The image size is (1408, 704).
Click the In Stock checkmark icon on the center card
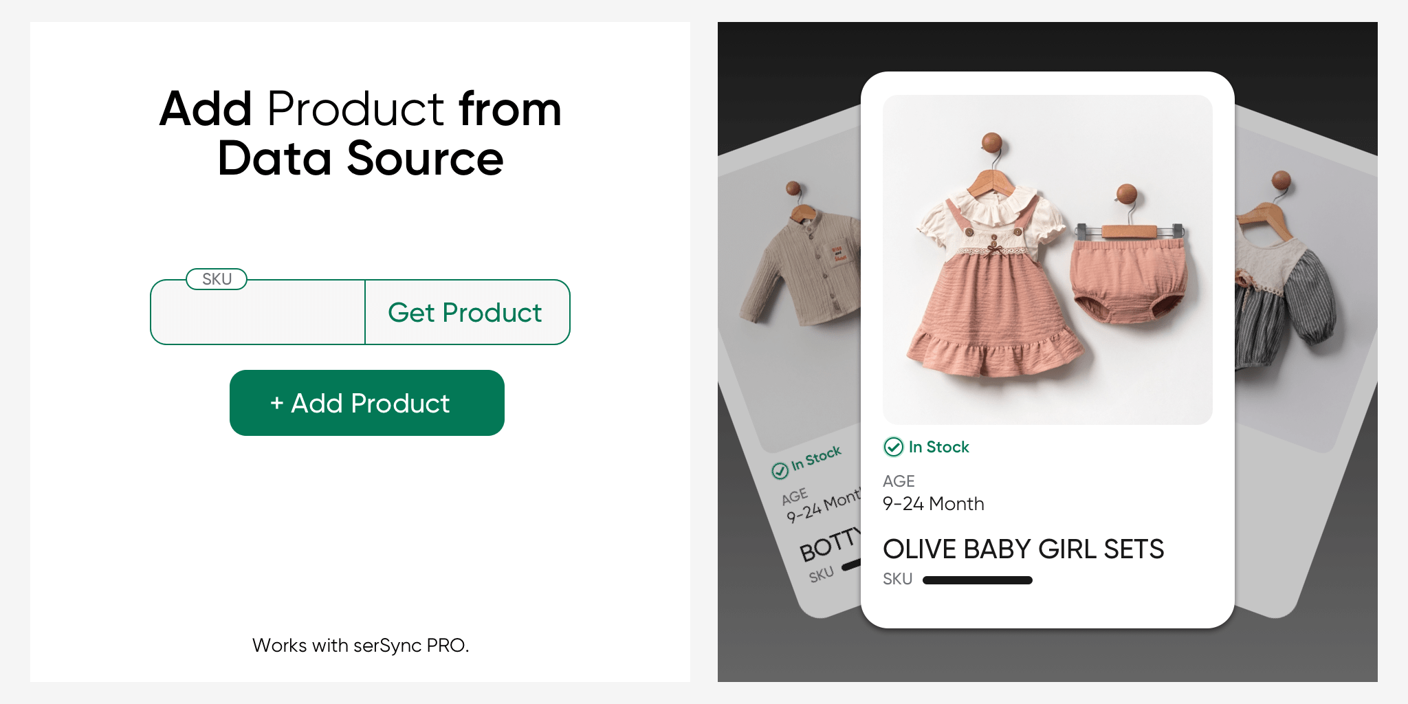click(x=893, y=447)
